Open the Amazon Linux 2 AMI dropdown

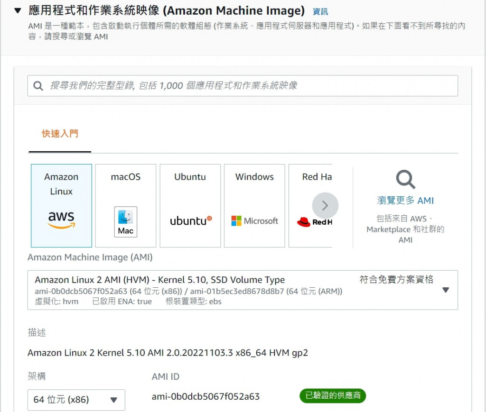[x=243, y=290]
